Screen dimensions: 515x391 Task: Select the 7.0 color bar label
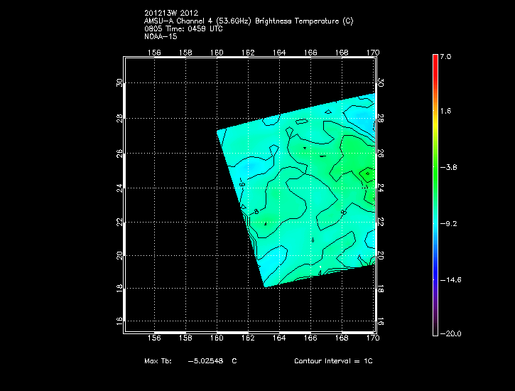(x=445, y=55)
